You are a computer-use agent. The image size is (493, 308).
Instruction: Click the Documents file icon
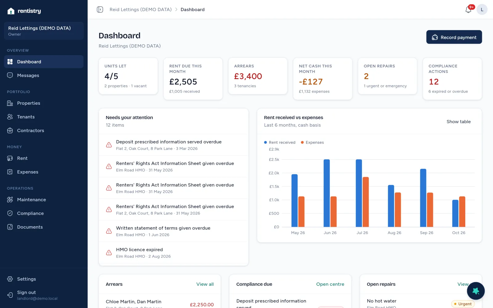pyautogui.click(x=10, y=227)
